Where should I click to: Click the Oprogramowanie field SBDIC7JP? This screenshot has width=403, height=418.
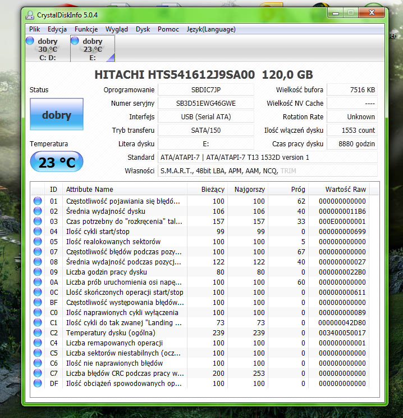pos(206,90)
